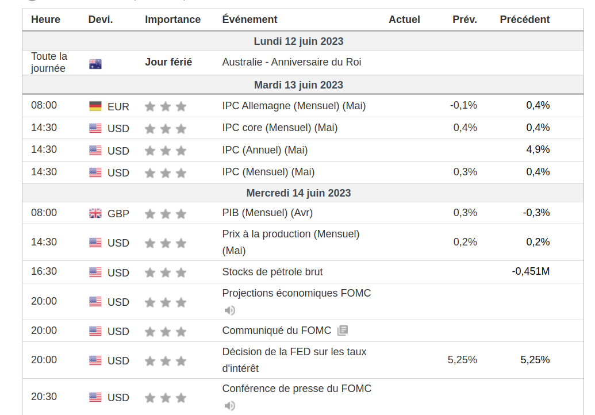This screenshot has width=595, height=415.
Task: Click the Australia flag icon
Action: point(95,64)
